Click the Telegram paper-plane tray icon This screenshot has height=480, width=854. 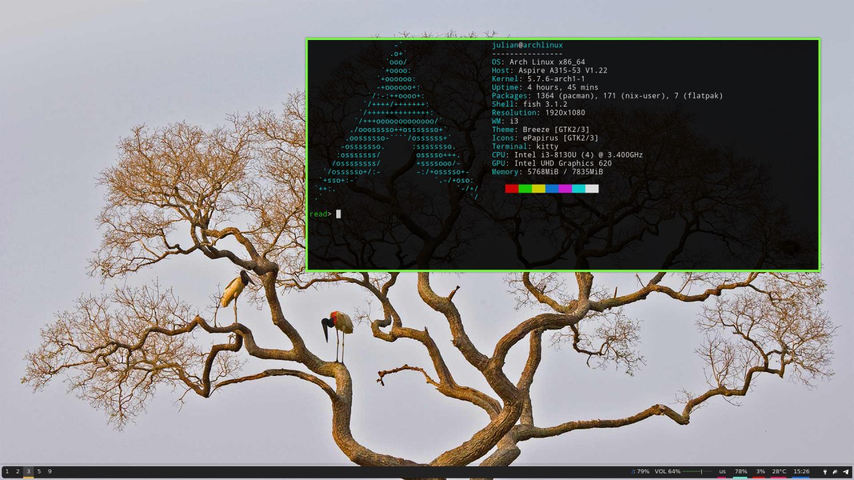pos(845,471)
